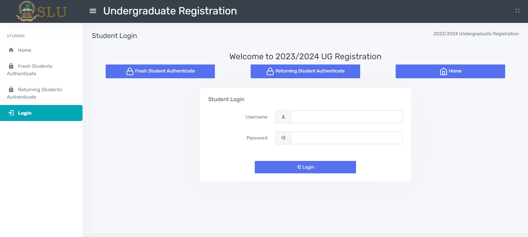Screen dimensions: 528x237
Task: Open Fresh Students Authenticate sidebar item
Action: tap(35, 70)
